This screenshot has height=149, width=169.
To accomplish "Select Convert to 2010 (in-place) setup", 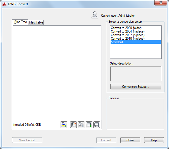I will pyautogui.click(x=136, y=39).
